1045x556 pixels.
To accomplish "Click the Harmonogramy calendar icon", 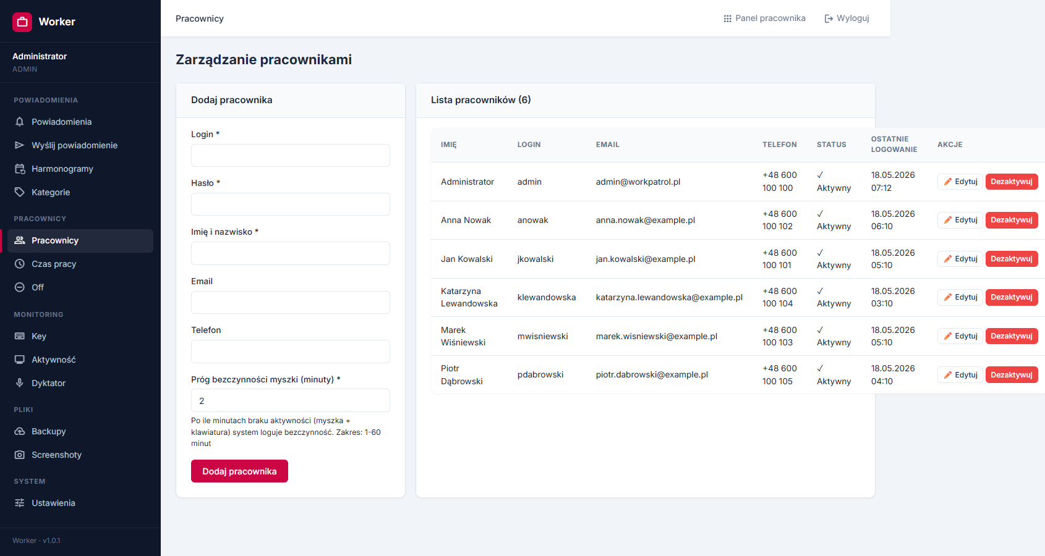I will point(20,169).
